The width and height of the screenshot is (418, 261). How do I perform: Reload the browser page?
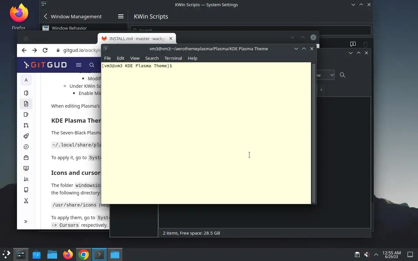[x=45, y=50]
